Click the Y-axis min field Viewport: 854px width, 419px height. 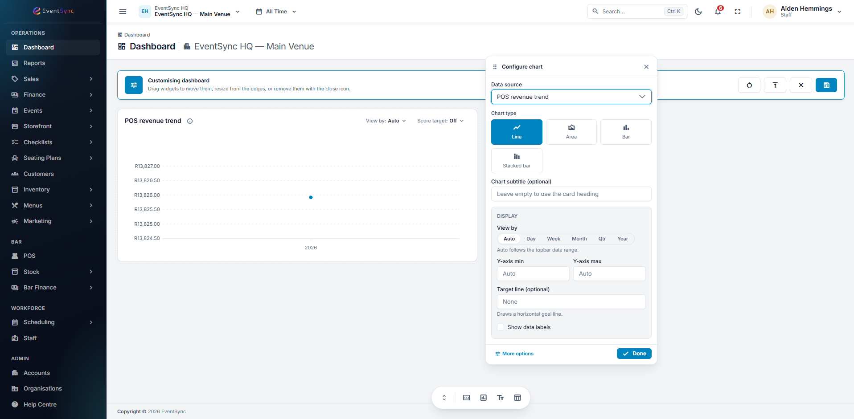(x=533, y=274)
